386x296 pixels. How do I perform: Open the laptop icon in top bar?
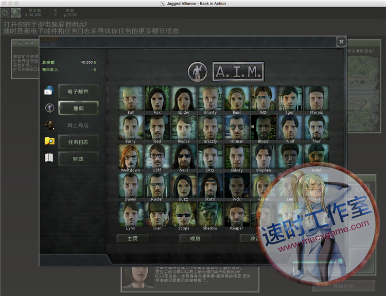point(16,13)
